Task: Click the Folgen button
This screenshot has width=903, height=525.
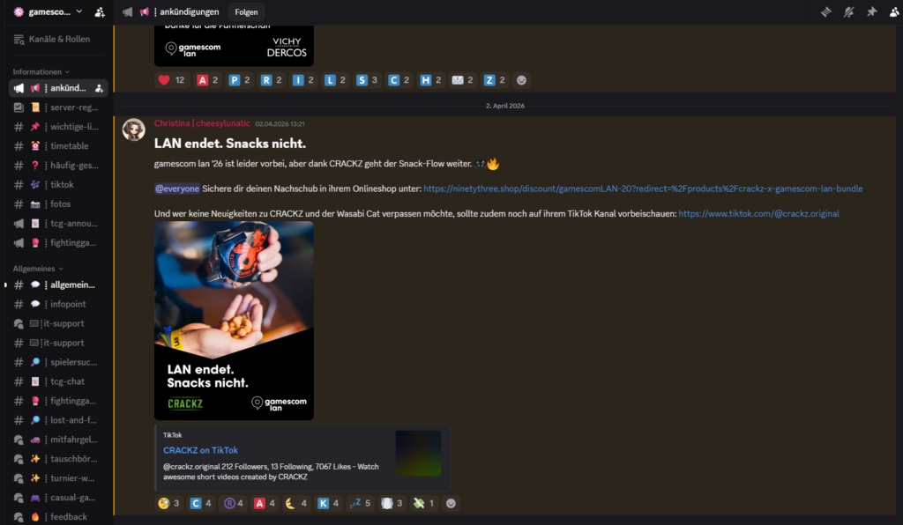Action: coord(246,12)
